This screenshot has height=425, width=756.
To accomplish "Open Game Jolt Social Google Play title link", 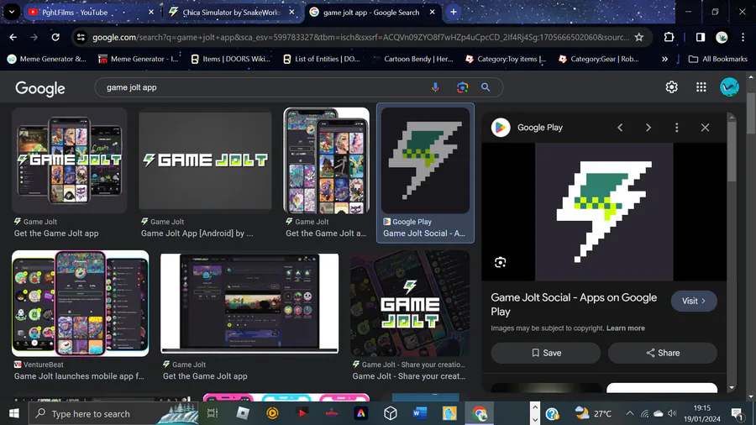I will [574, 304].
